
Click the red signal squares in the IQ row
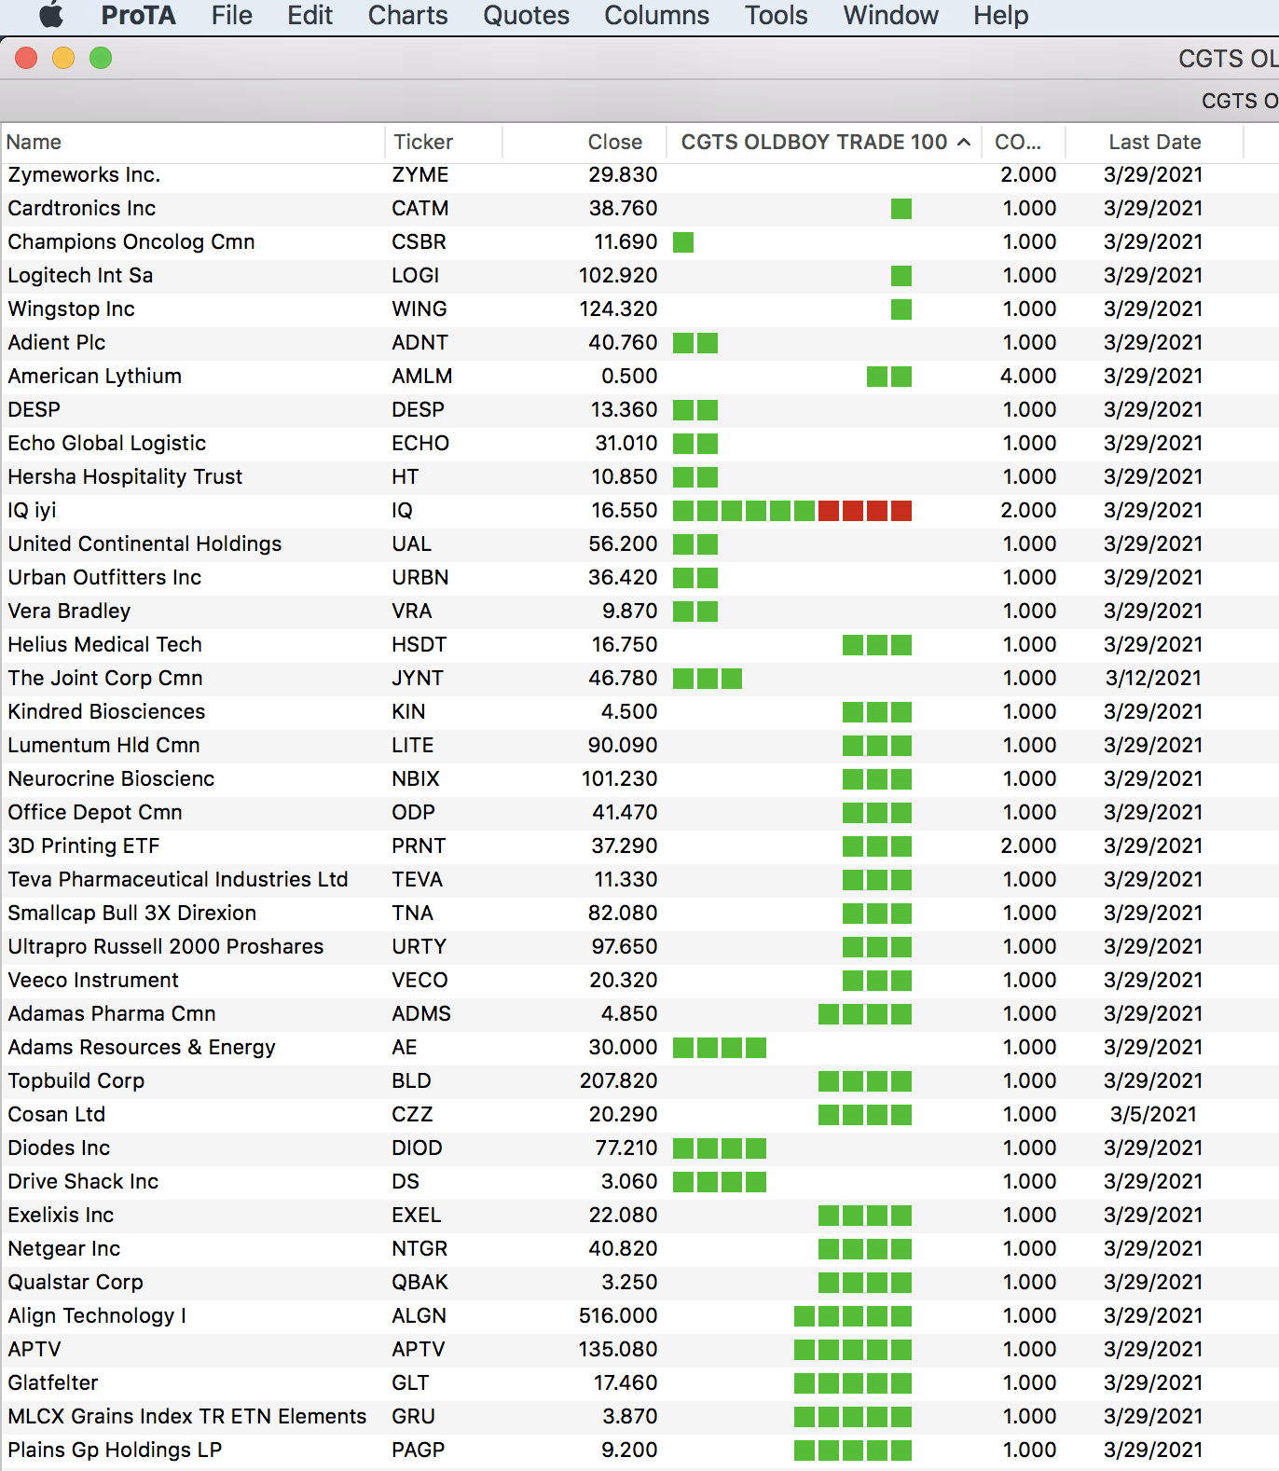tap(865, 511)
